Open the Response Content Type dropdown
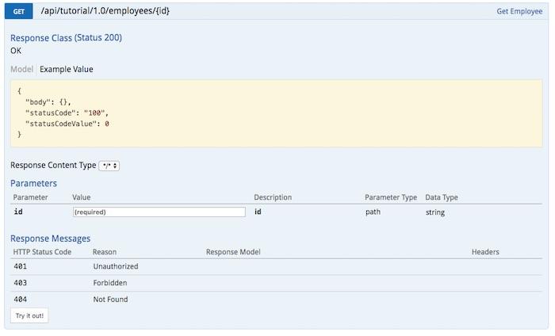Screen dimensions: 555x336 [109, 166]
